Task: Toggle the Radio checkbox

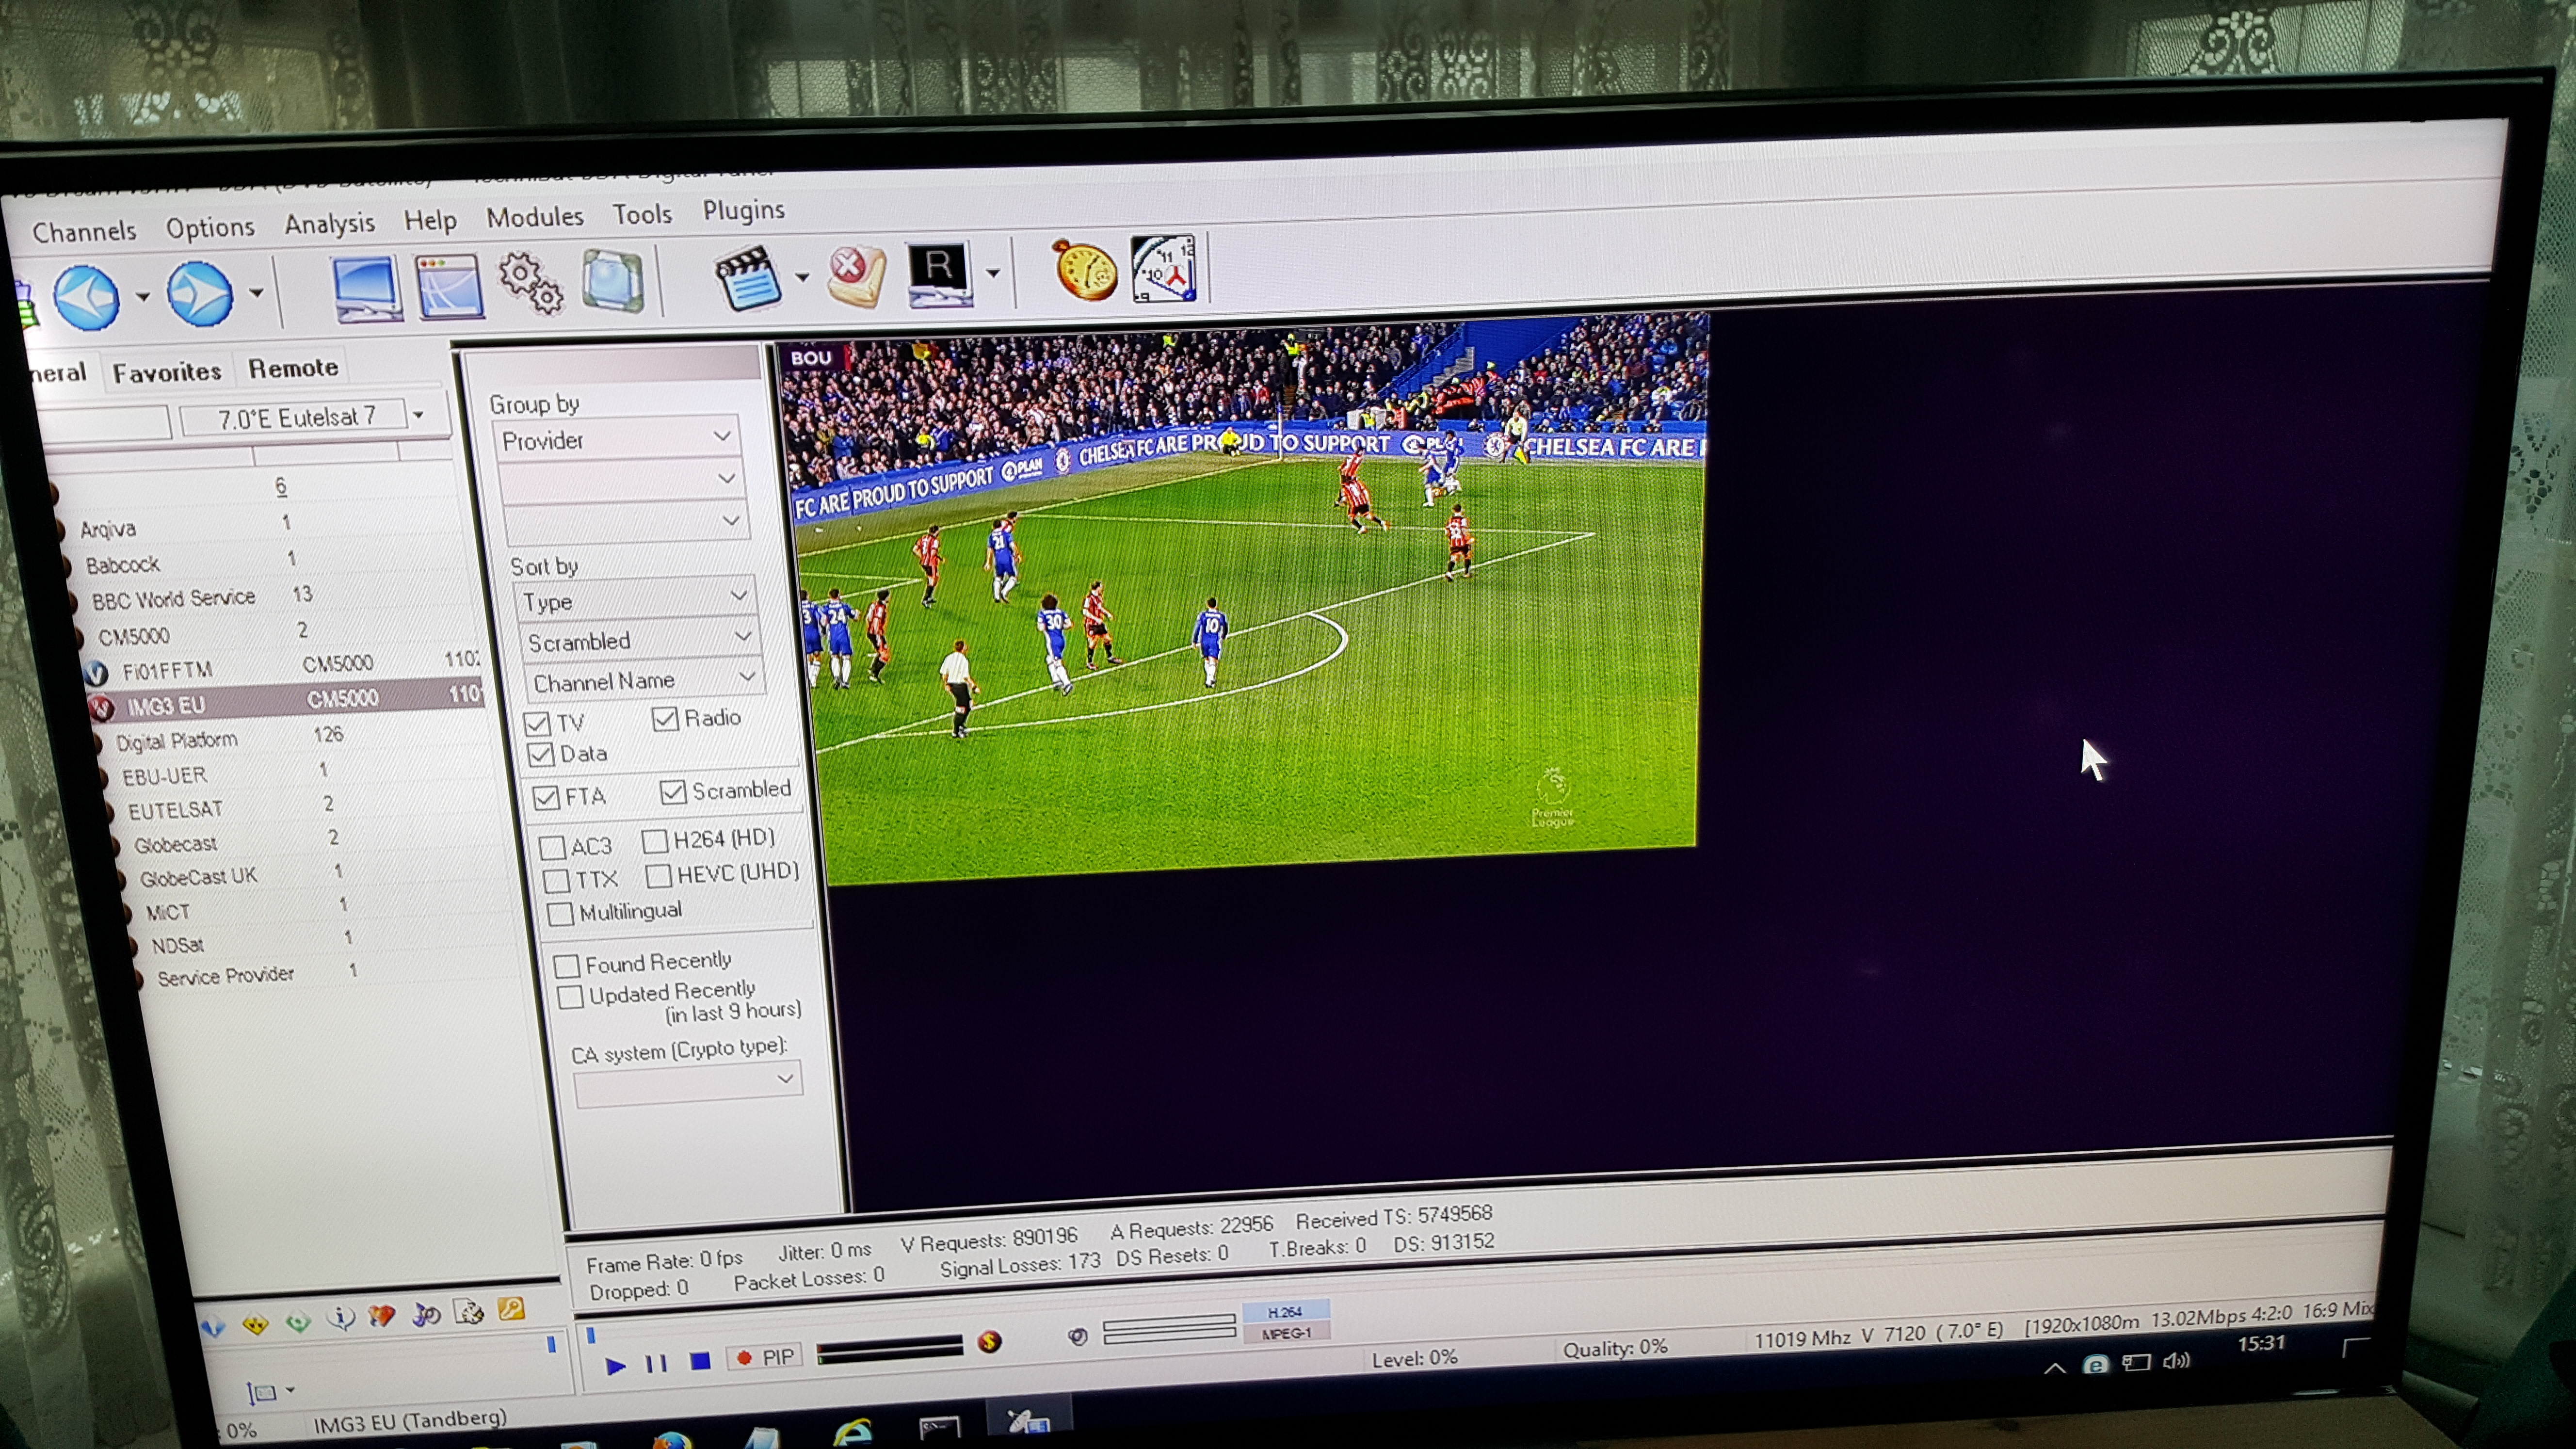Action: tap(665, 718)
